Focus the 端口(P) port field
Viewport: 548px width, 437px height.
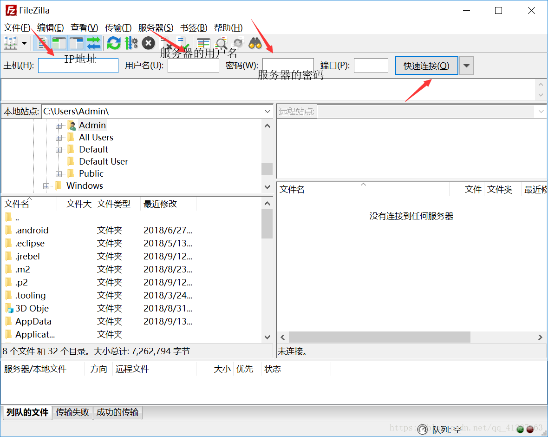coord(371,66)
